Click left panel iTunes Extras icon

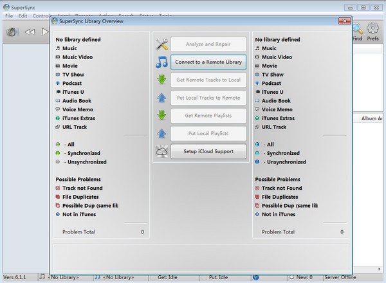click(x=58, y=118)
